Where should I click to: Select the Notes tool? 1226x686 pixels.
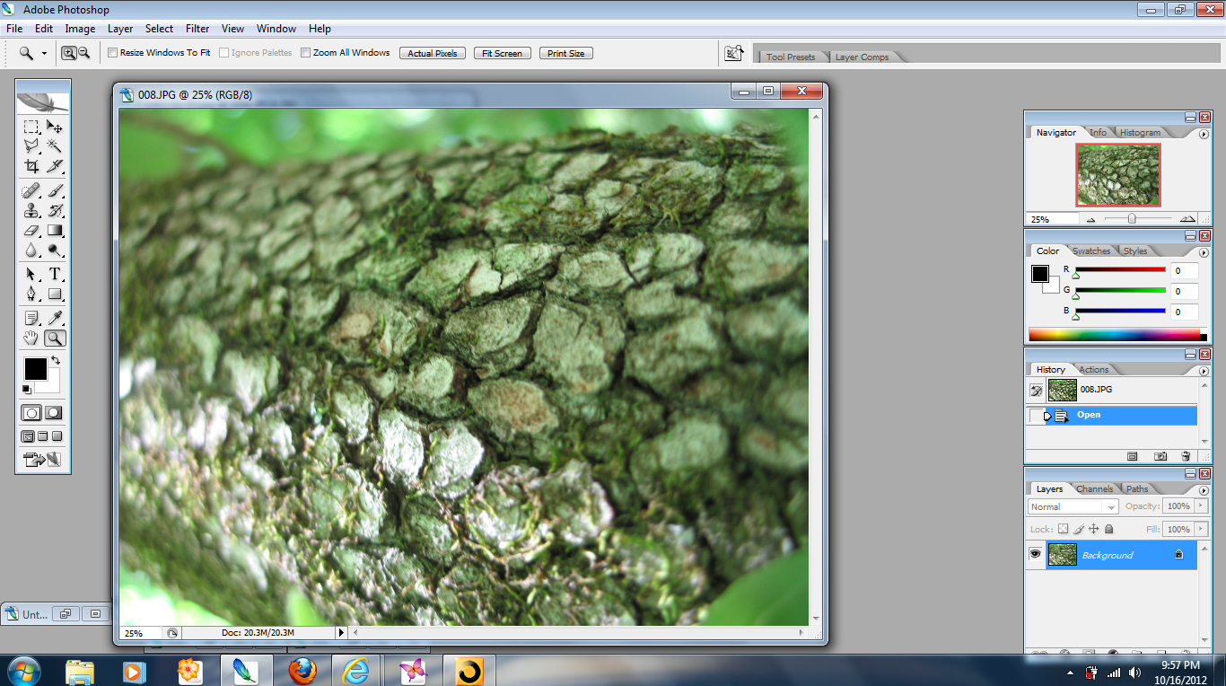tap(31, 318)
